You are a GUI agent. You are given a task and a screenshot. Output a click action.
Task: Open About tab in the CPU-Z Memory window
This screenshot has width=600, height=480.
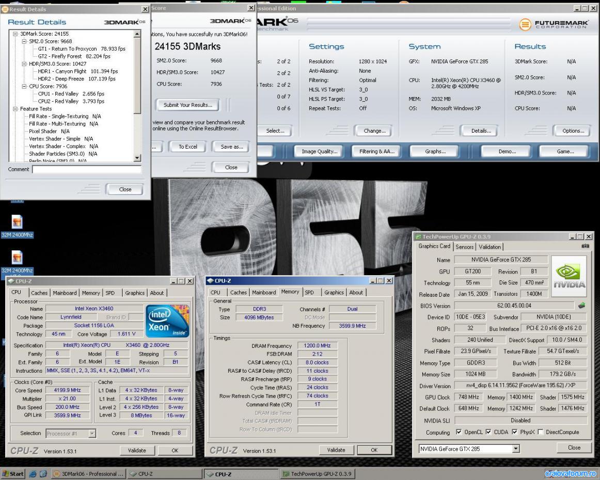(x=356, y=292)
